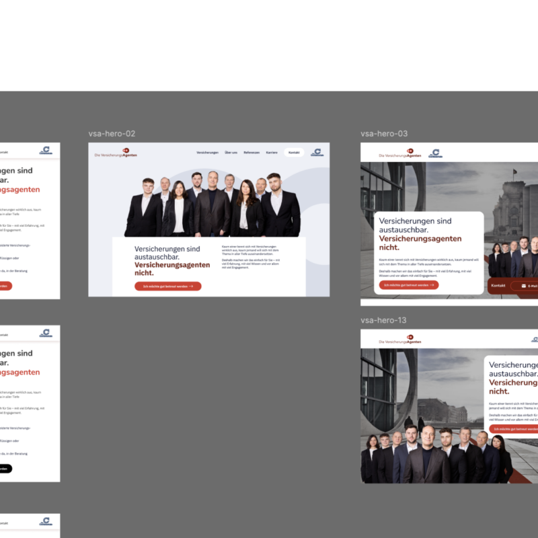Click Continentale logo in top-left partial frame
The image size is (538, 538).
pyautogui.click(x=46, y=150)
